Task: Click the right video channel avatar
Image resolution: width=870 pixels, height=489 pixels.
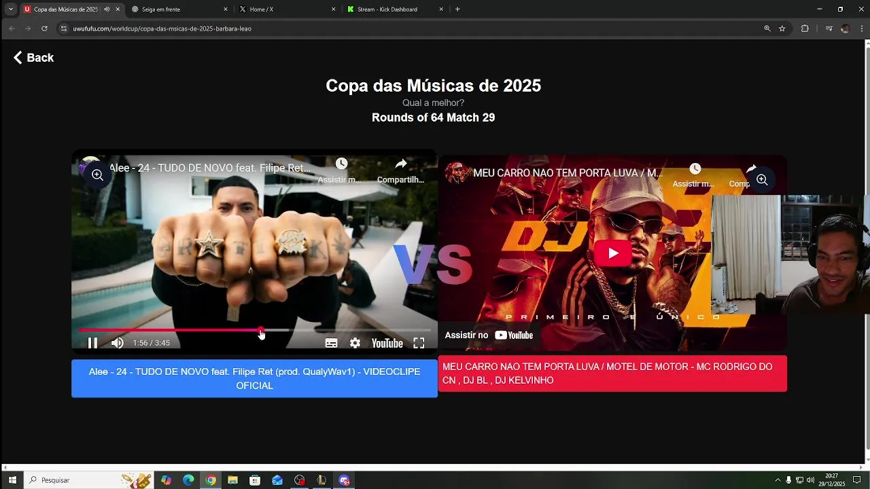Action: coord(457,173)
